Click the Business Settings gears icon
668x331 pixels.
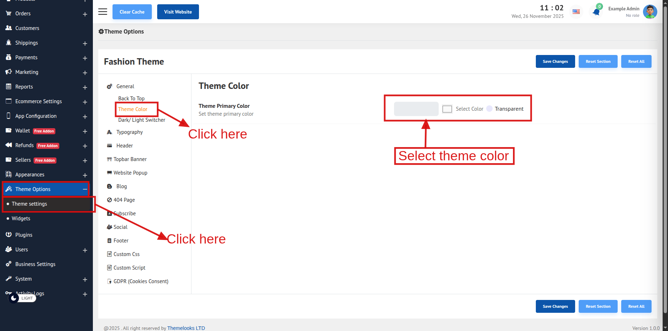click(9, 264)
